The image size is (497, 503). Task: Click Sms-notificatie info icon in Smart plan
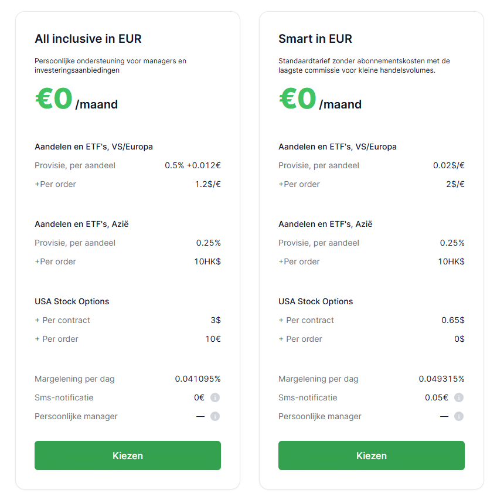tap(459, 397)
